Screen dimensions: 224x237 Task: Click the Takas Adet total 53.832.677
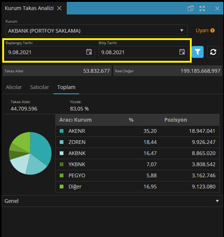96,71
